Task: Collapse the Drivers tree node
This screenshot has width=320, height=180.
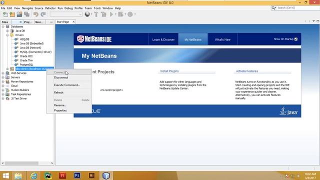Action: coord(7,35)
